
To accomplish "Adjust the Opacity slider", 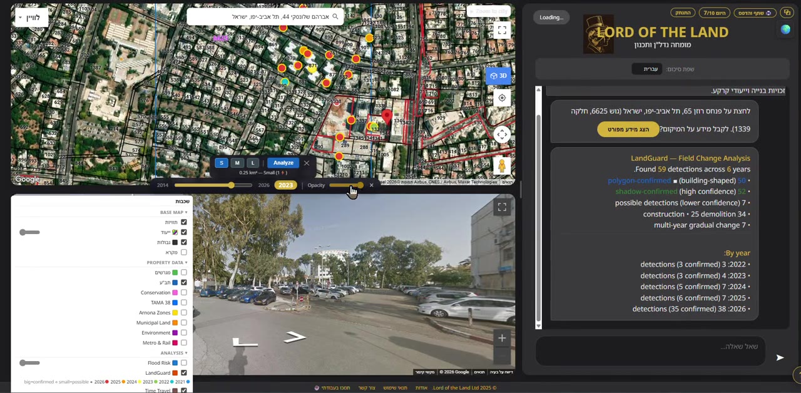I will coord(345,185).
